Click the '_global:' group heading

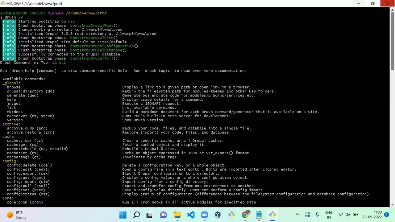tap(11, 83)
